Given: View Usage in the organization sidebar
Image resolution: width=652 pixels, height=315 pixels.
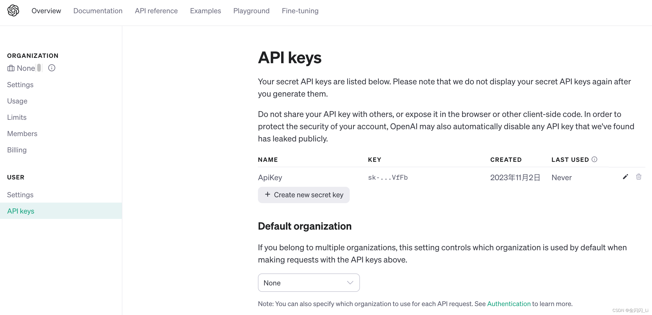Looking at the screenshot, I should click(x=17, y=101).
